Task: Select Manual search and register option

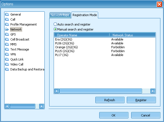Action: point(73,29)
